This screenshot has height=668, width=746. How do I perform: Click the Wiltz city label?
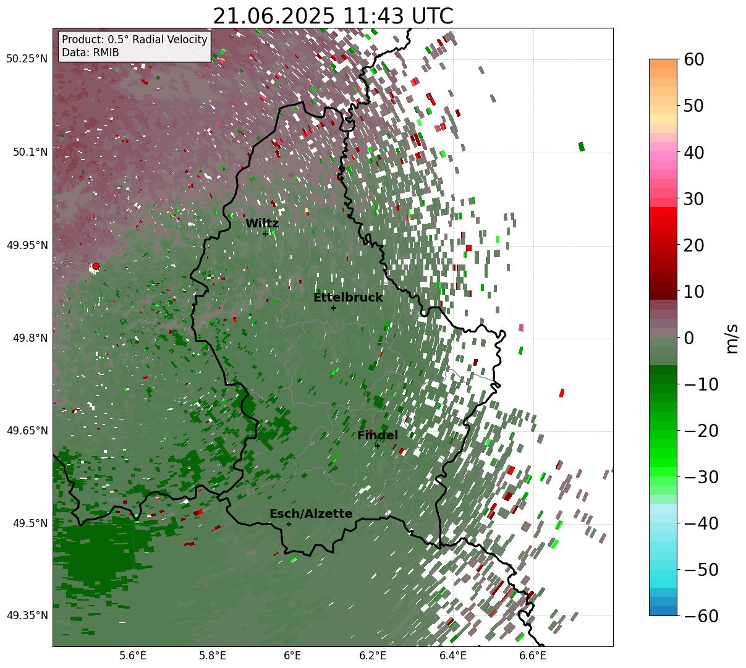click(262, 224)
